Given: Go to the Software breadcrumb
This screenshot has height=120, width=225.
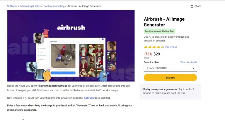Looking at the screenshot, I should 12,6.
